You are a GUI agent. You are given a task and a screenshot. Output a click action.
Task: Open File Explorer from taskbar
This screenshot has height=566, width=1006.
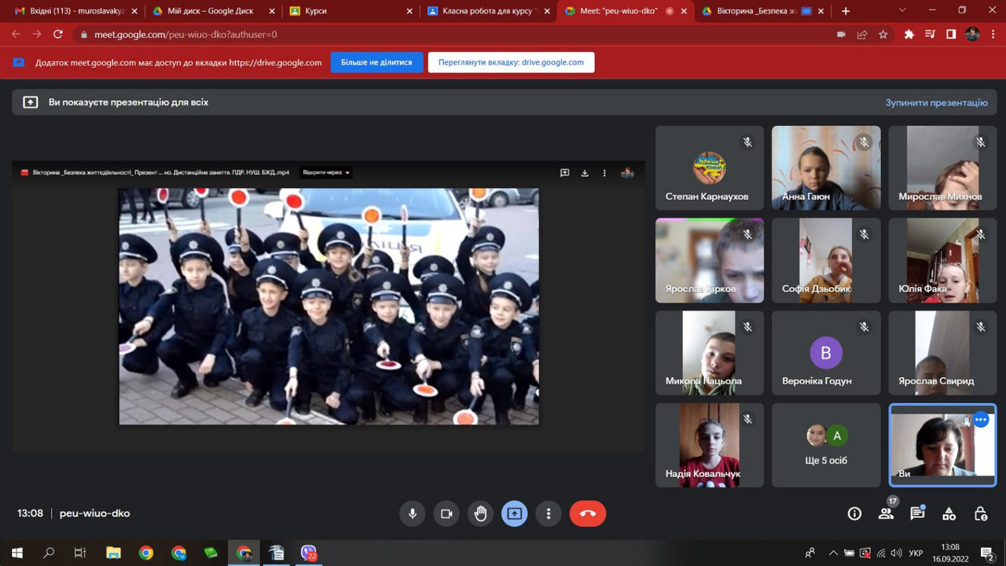pos(113,553)
